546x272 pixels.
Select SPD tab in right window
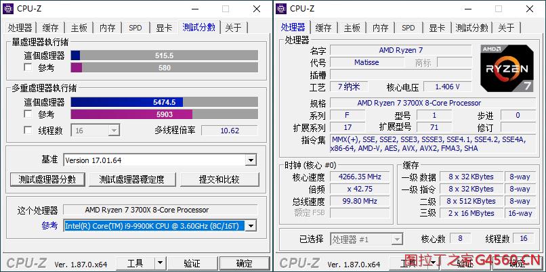[x=408, y=28]
